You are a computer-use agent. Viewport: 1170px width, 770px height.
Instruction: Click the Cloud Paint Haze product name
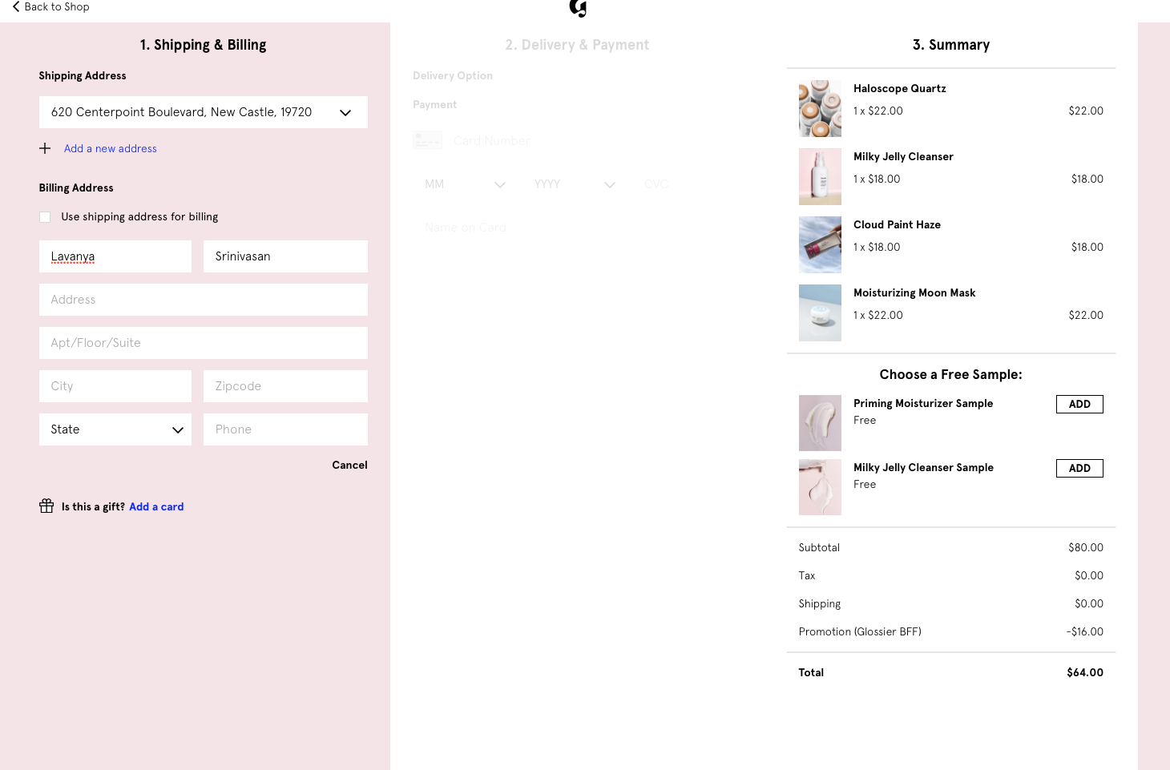pyautogui.click(x=897, y=224)
